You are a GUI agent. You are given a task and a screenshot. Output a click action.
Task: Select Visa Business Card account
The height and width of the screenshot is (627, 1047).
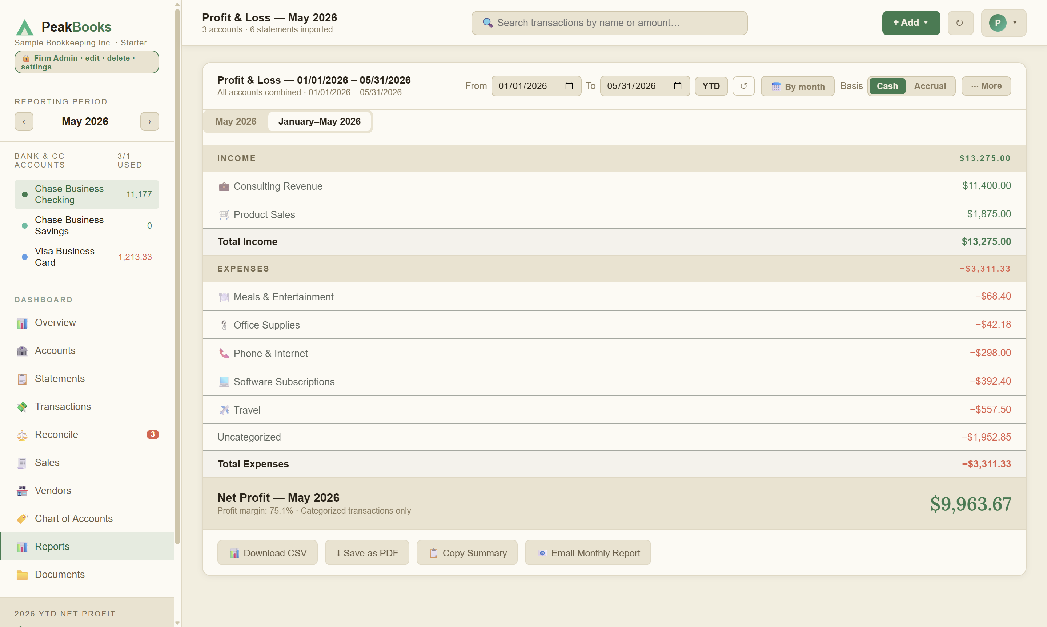click(x=87, y=257)
